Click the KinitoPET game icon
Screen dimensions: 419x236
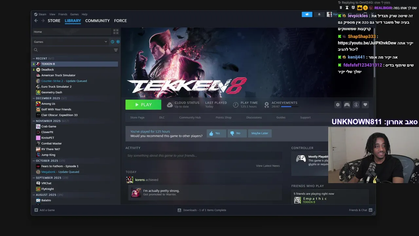point(38,138)
